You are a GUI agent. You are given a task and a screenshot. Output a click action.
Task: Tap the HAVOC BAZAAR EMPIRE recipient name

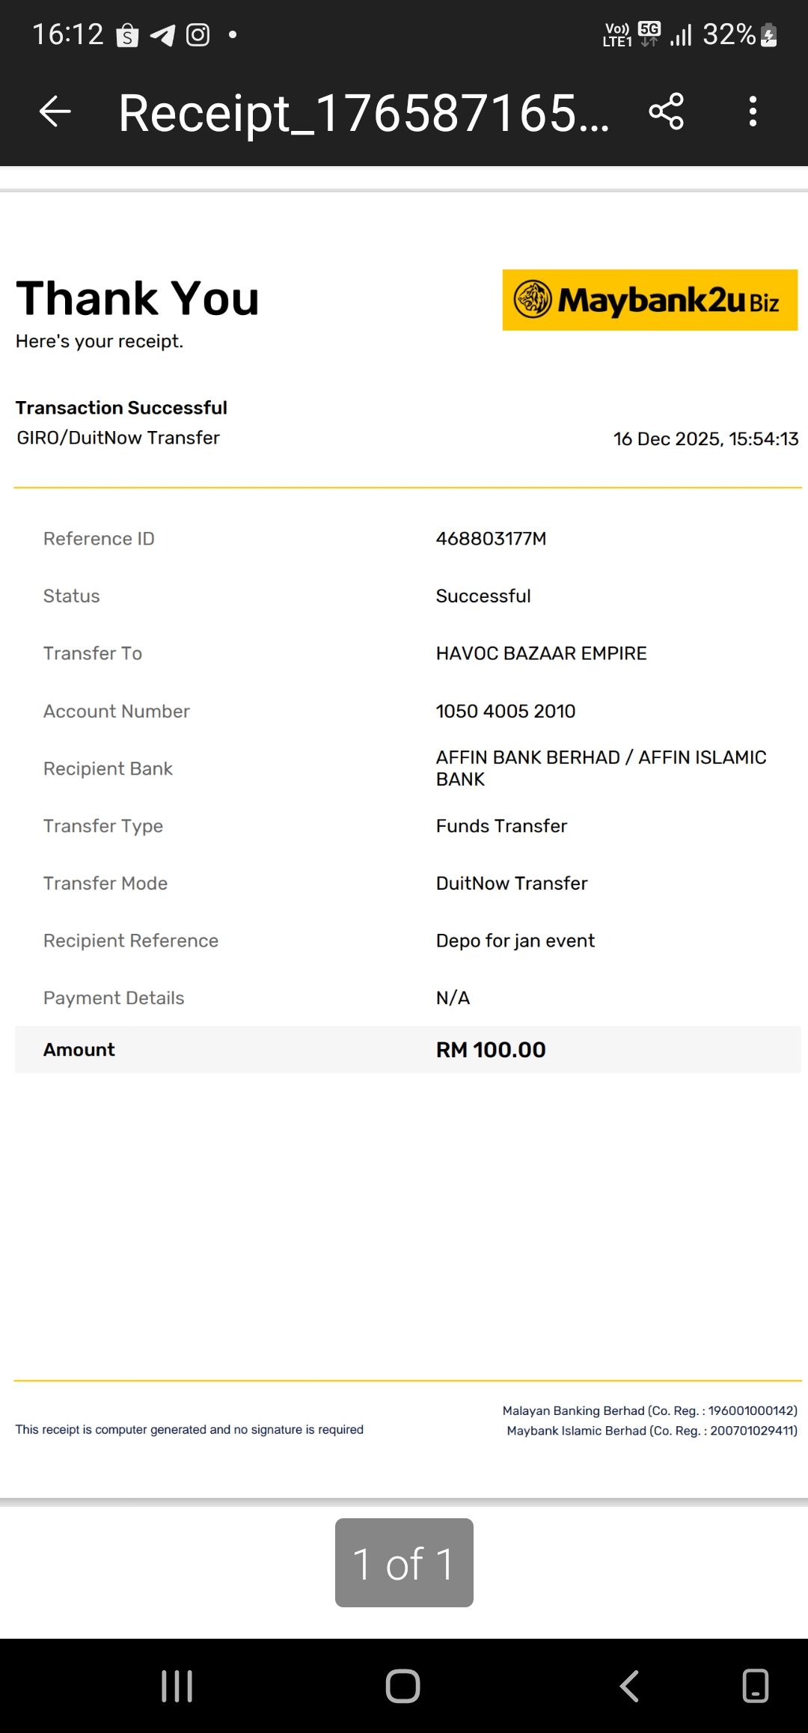(x=541, y=653)
